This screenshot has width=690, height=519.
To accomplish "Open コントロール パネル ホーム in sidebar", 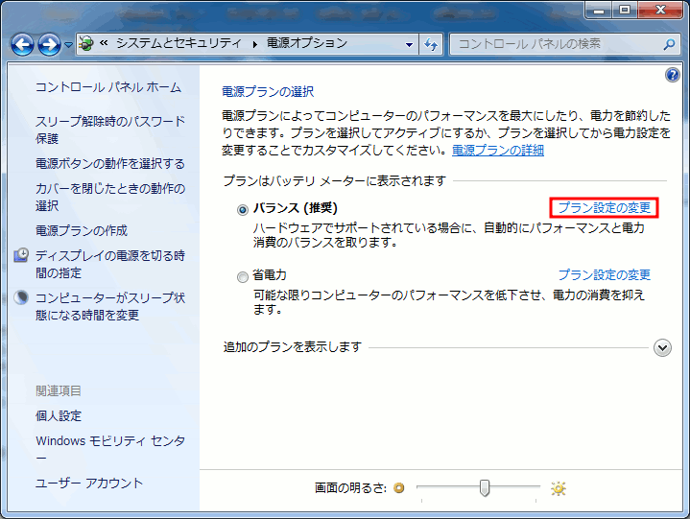I will pyautogui.click(x=107, y=87).
